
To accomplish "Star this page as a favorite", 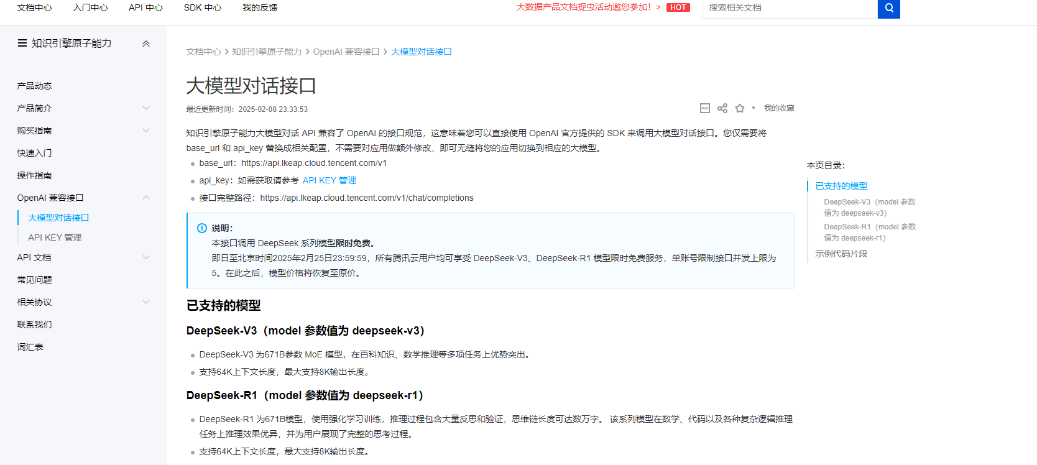I will click(739, 108).
